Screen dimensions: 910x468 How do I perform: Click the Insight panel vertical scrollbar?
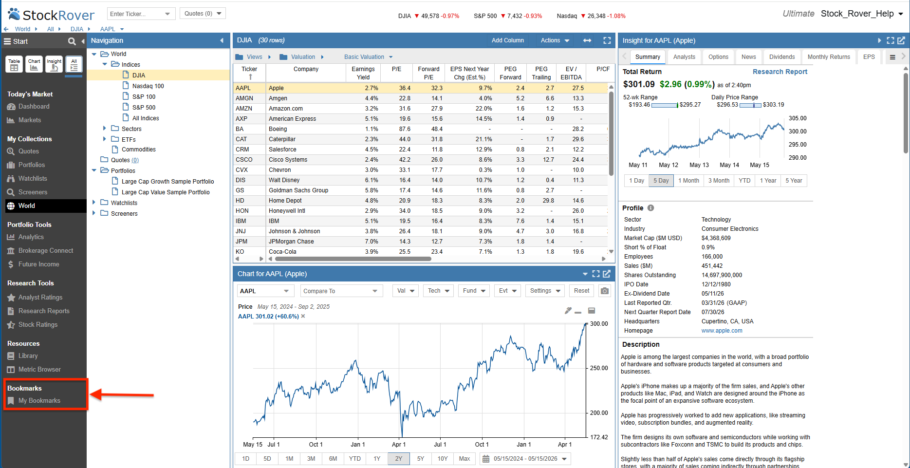(x=906, y=113)
